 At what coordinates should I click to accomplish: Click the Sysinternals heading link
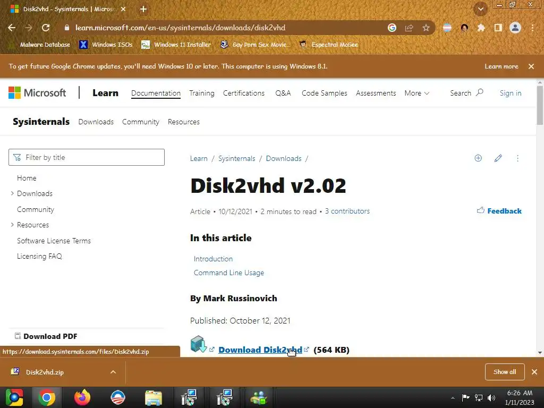click(41, 122)
